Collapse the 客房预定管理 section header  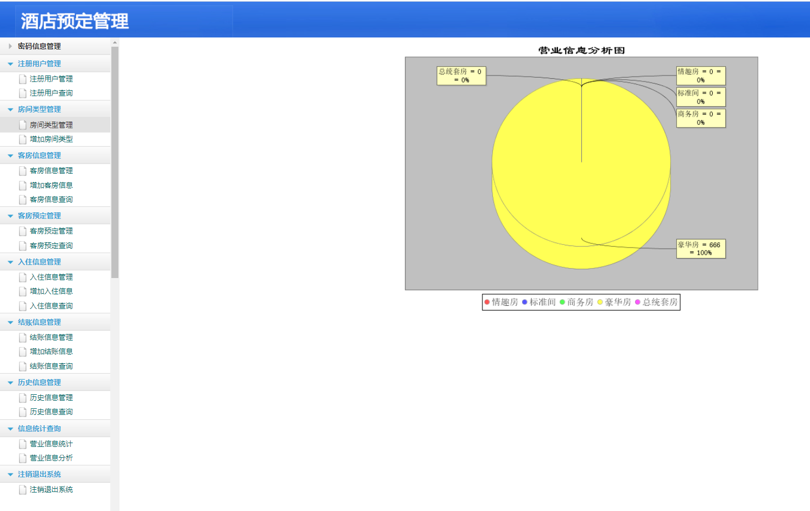point(55,216)
